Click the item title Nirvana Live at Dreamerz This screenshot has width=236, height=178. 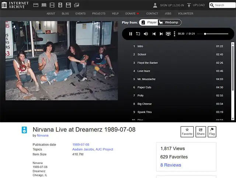tap(84, 130)
